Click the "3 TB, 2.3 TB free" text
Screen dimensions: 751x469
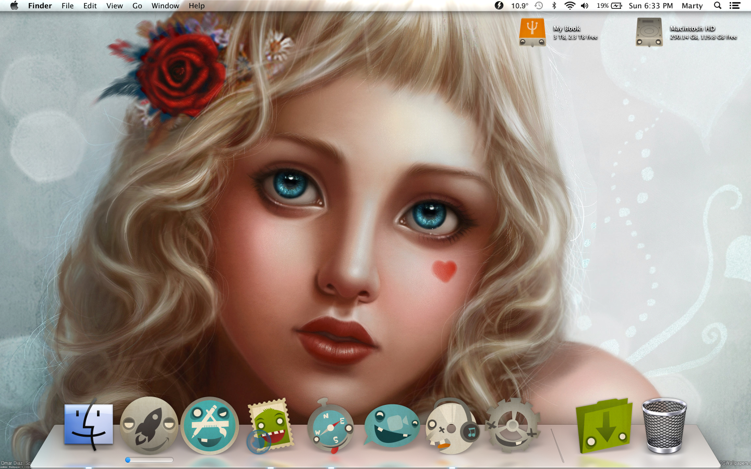[575, 37]
